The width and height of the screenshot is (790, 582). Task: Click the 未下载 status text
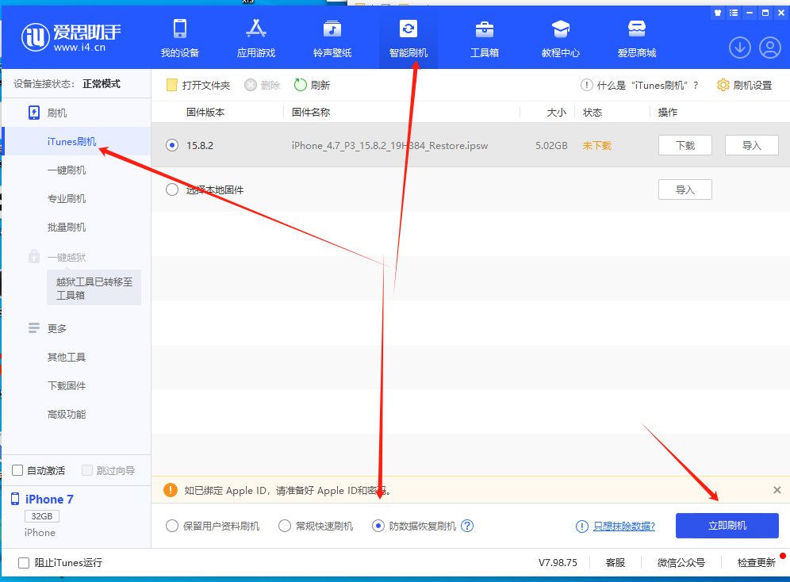(597, 146)
